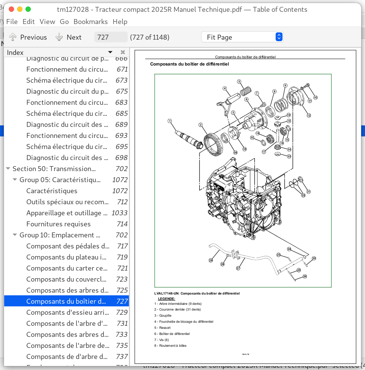Click the page number field showing 727
This screenshot has height=370, width=365.
[111, 37]
